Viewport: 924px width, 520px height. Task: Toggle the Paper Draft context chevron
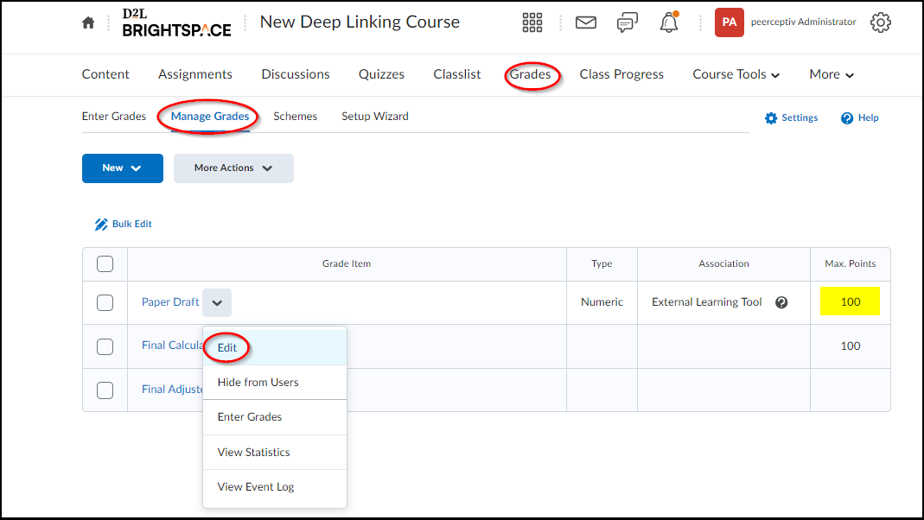[x=217, y=302]
